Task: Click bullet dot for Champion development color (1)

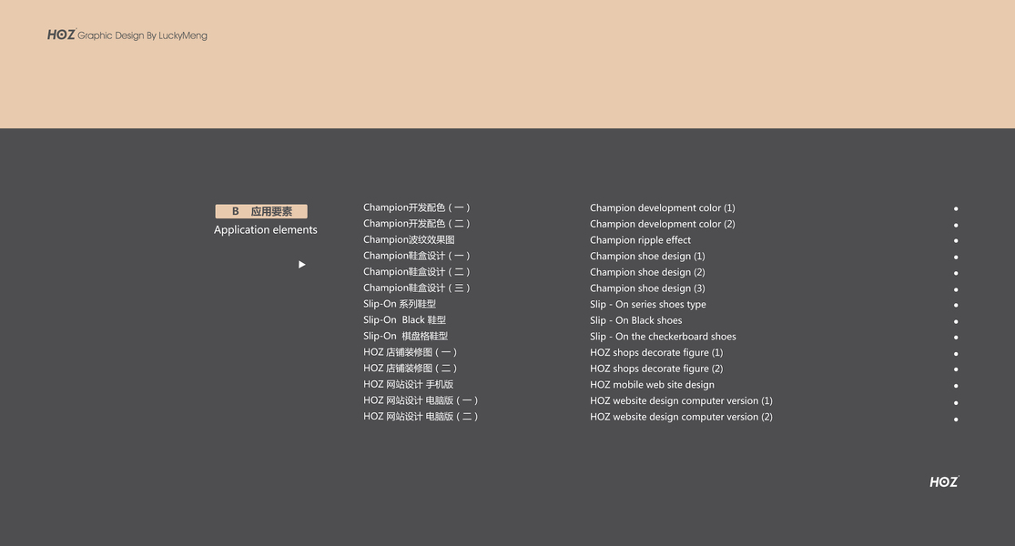Action: [x=956, y=209]
